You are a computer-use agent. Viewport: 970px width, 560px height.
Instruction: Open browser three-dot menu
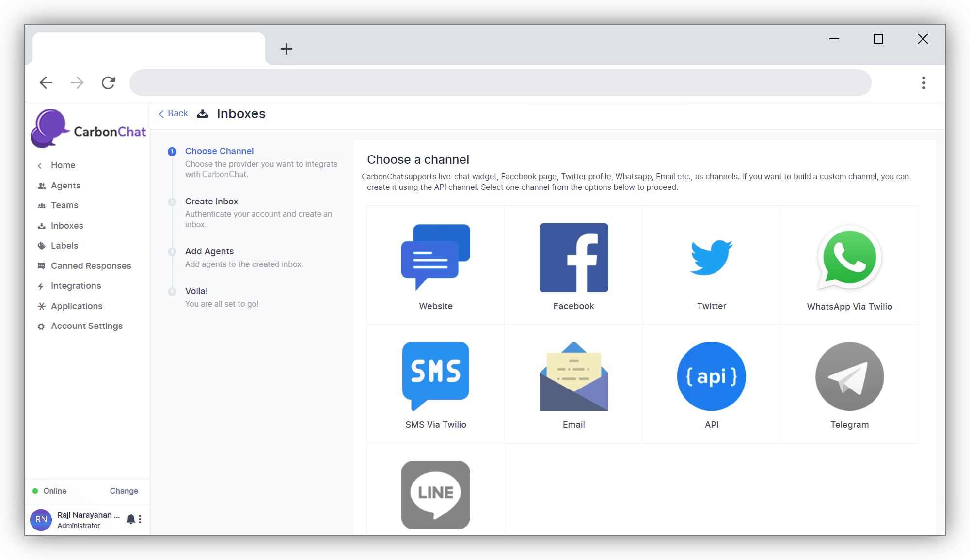point(923,83)
